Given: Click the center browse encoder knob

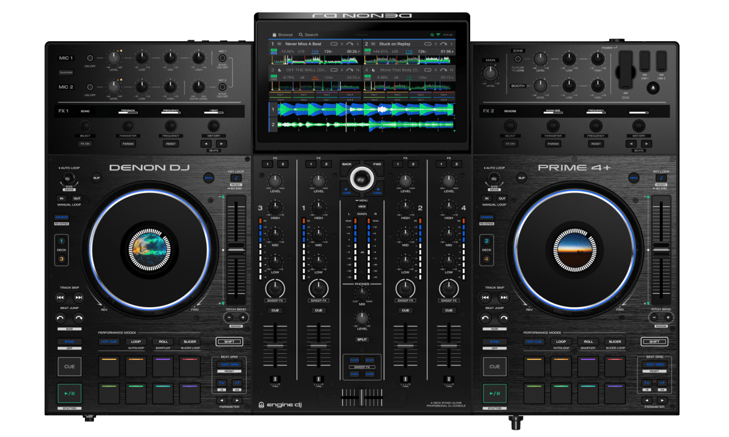Looking at the screenshot, I should coord(362,177).
